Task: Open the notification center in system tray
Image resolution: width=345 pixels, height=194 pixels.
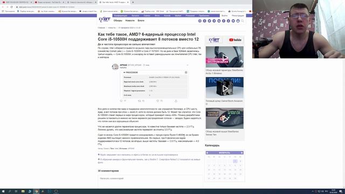Action: [341, 191]
